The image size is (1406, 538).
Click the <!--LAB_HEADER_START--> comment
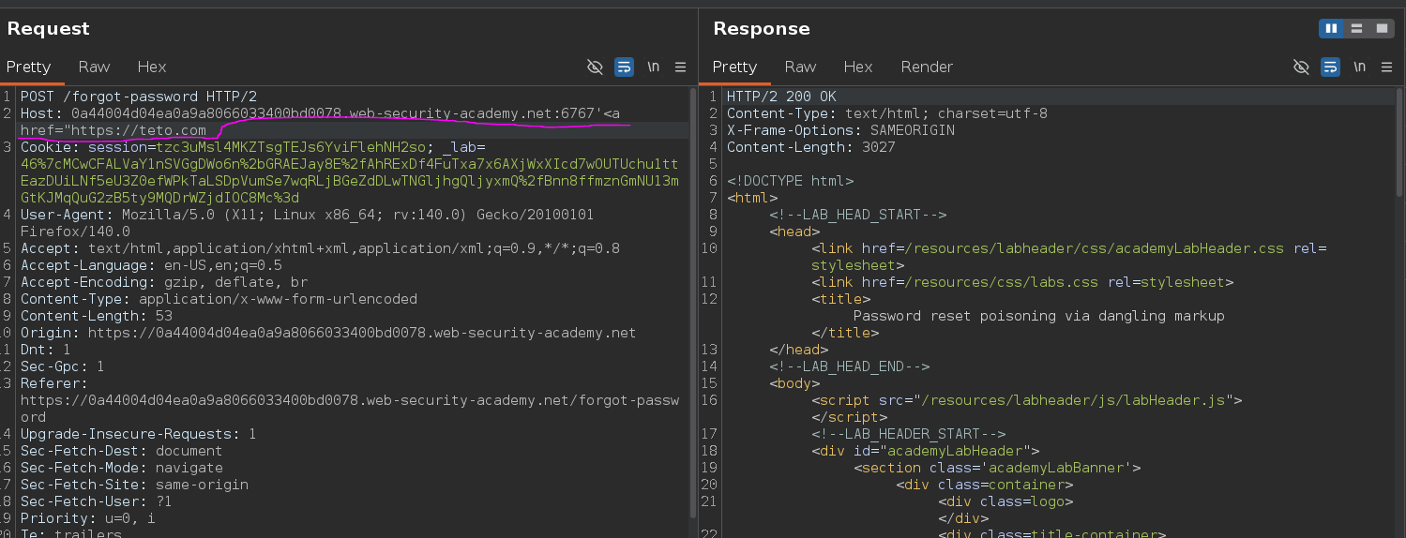(908, 434)
